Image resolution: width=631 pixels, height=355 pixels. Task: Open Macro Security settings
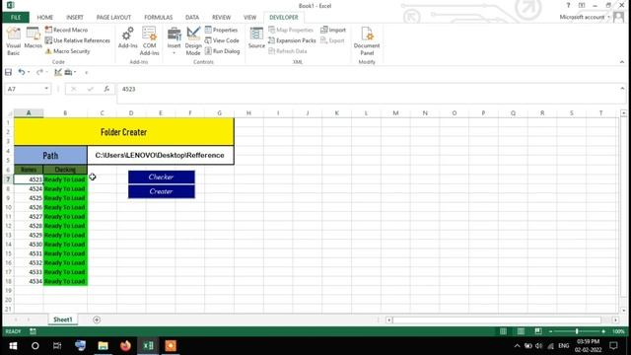[68, 51]
